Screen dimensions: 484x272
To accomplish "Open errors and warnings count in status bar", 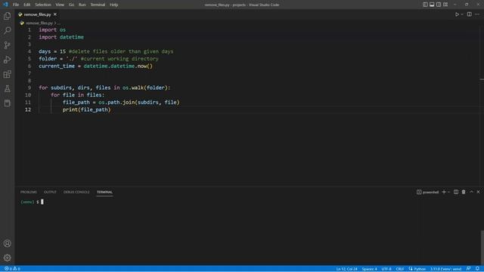I will pos(12,269).
